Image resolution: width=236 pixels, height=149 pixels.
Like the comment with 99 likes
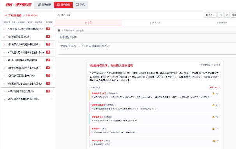tap(216, 140)
